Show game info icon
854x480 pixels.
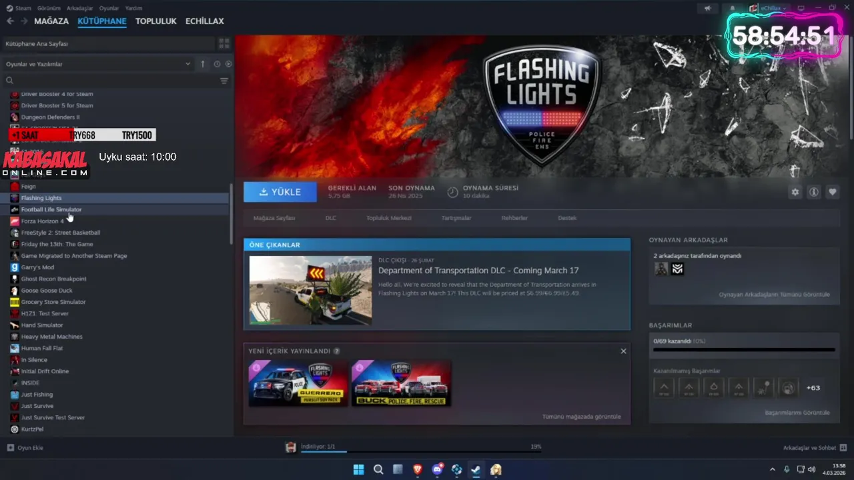click(x=813, y=192)
